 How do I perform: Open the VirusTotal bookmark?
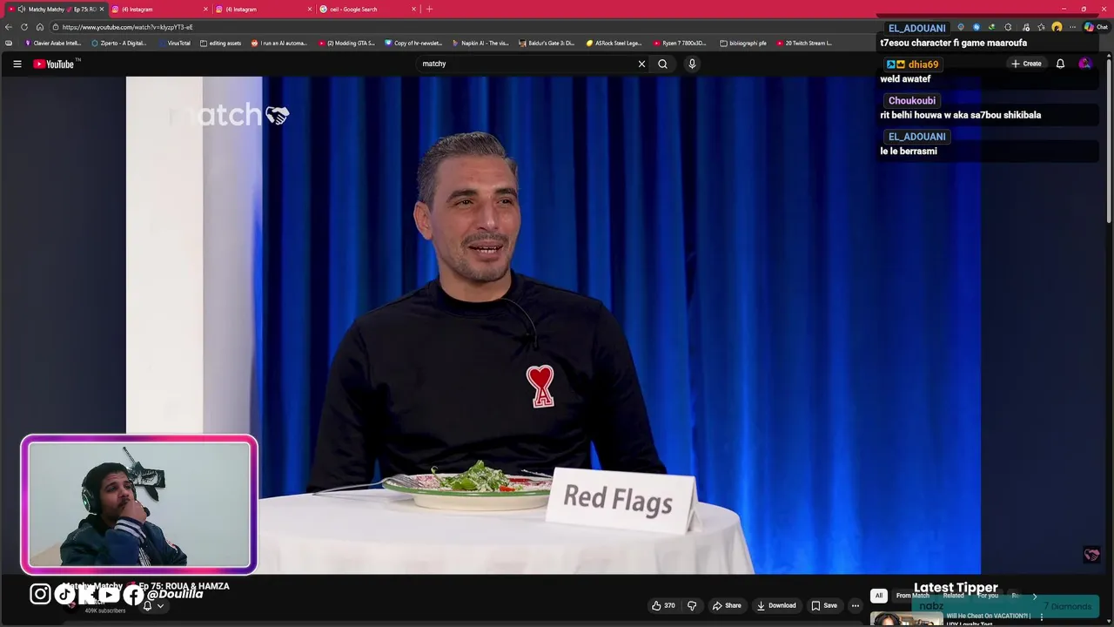click(174, 43)
